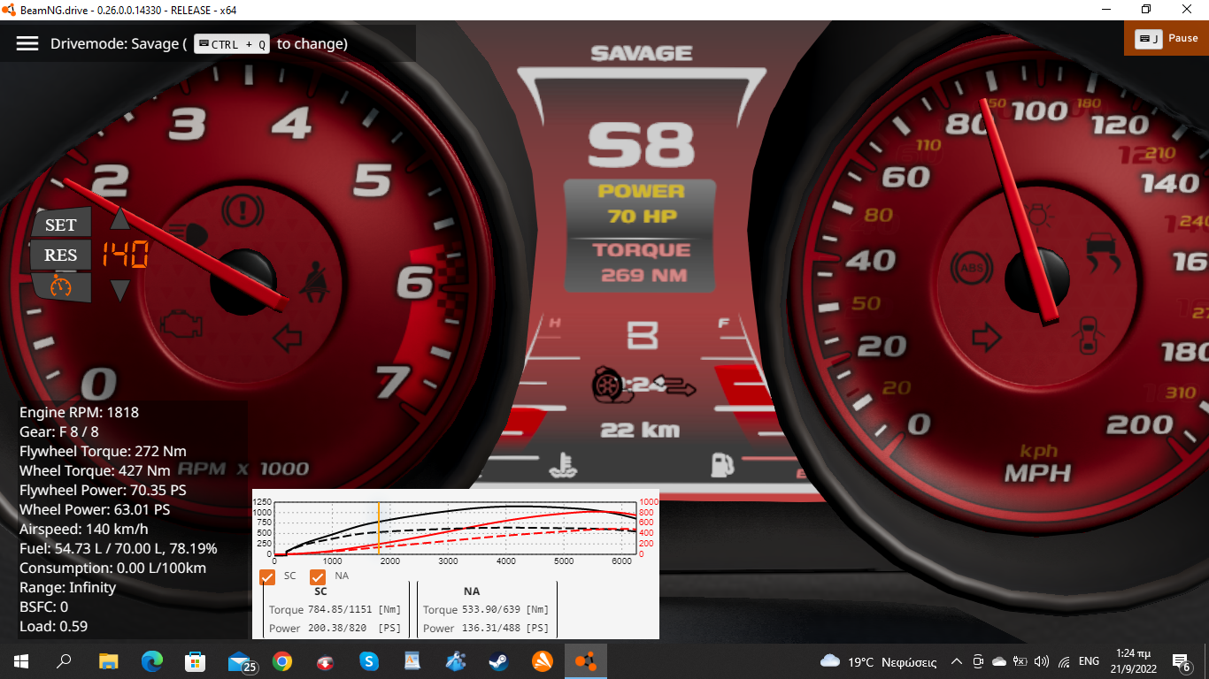Click the SET cruise control button
Viewport: 1209px width, 679px height.
(x=60, y=225)
